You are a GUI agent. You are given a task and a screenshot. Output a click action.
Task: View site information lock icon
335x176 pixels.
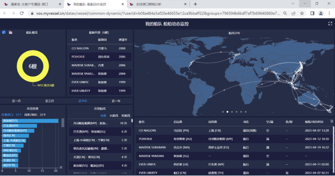32,13
